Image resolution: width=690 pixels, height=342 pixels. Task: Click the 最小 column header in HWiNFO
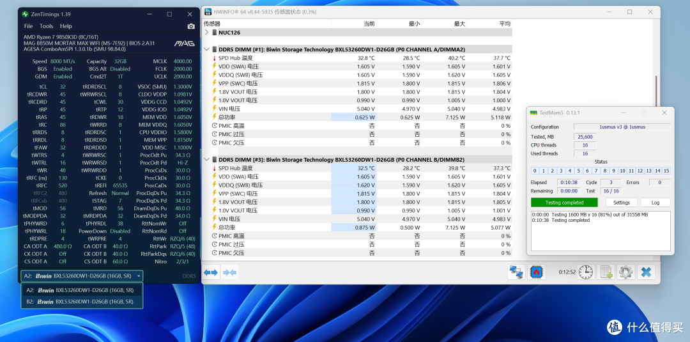tap(413, 24)
